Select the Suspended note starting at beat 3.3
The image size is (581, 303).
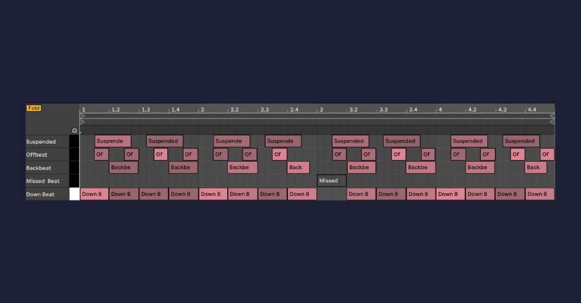[x=402, y=141]
